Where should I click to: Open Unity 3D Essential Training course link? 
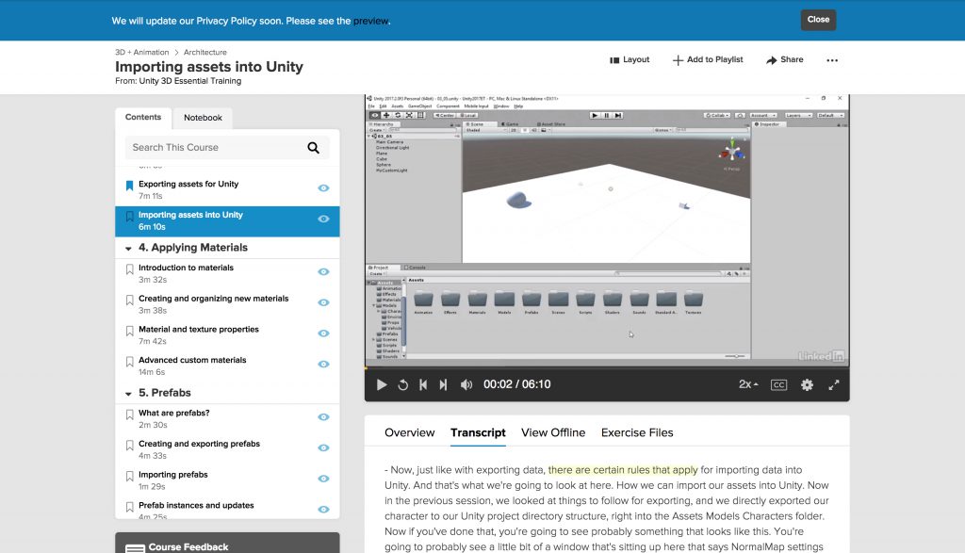pos(190,81)
